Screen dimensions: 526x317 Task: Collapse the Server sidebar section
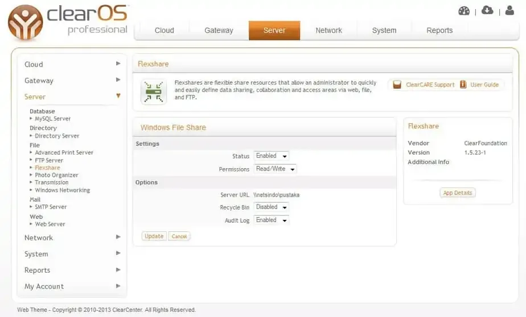72,97
